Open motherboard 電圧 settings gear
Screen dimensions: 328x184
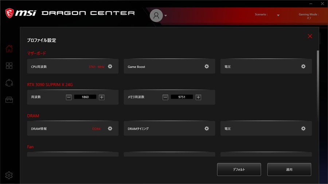pos(303,66)
